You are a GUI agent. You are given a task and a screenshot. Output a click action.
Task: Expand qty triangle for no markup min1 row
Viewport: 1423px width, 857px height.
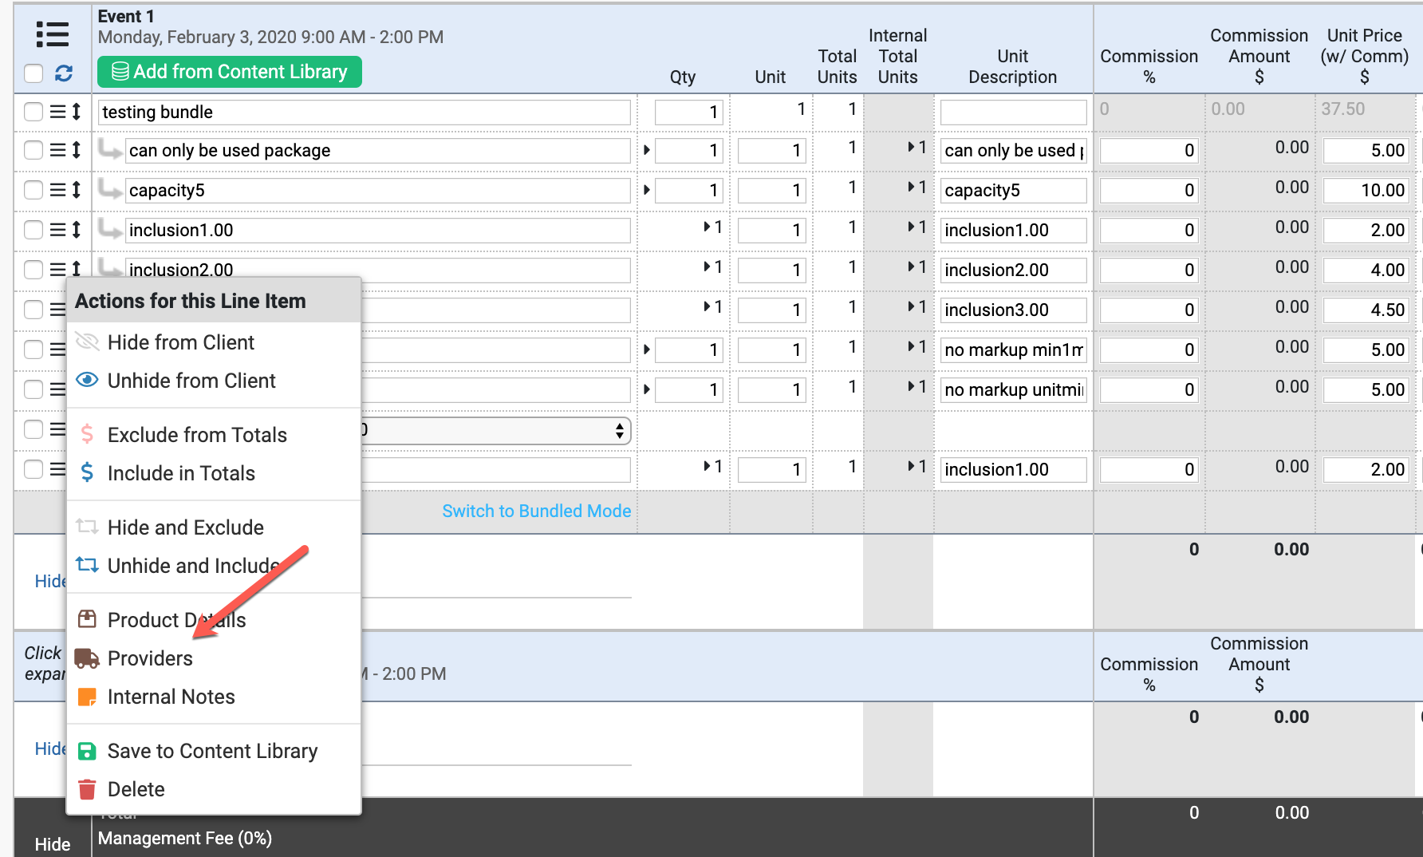(x=646, y=350)
